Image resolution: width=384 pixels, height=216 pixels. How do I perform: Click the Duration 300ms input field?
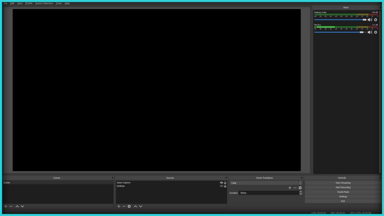pos(269,193)
